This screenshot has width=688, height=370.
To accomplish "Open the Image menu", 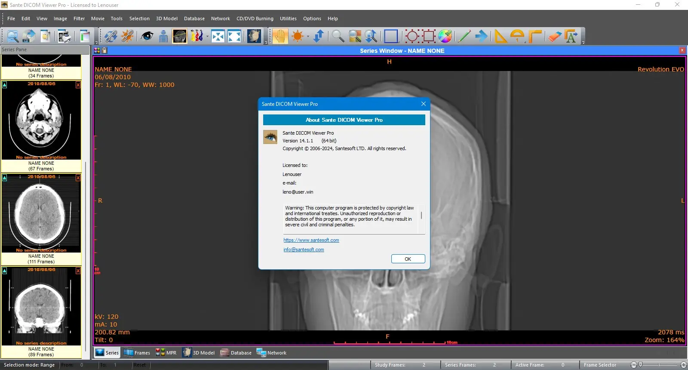I will [60, 18].
